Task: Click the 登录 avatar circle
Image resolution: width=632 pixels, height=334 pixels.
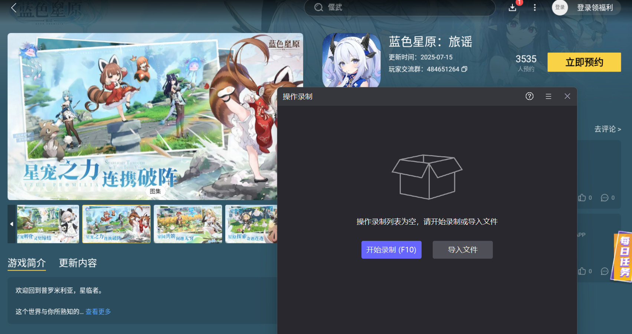Action: tap(560, 7)
